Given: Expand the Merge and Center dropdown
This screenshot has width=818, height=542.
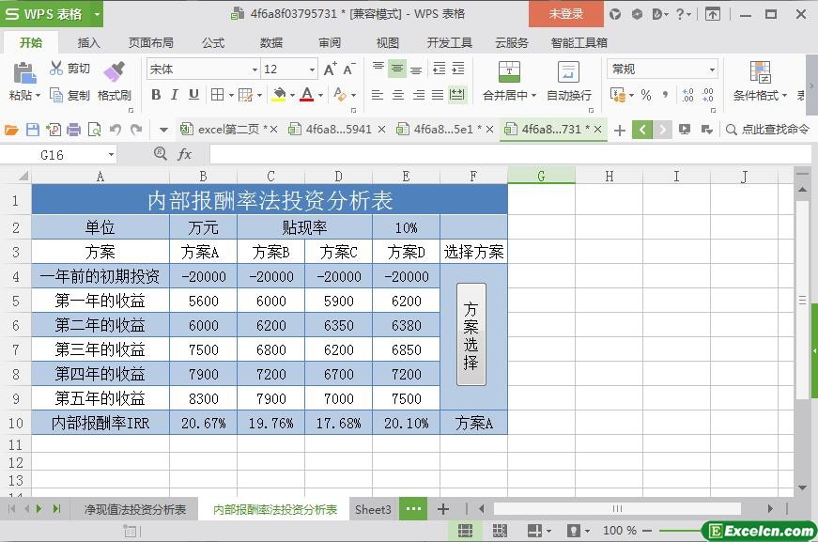Looking at the screenshot, I should tap(533, 96).
